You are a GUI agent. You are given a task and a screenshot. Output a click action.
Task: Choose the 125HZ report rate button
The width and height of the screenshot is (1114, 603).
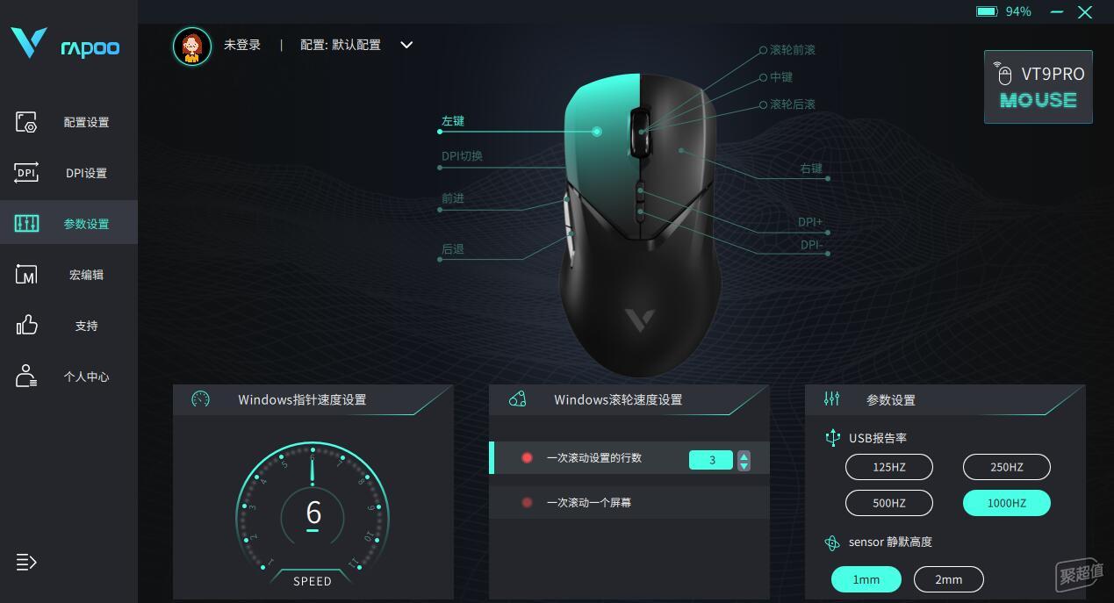[x=889, y=467]
